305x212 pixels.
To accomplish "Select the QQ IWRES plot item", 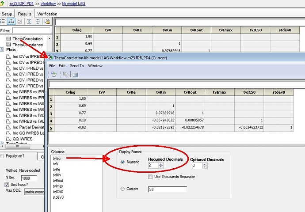I will [23, 139].
